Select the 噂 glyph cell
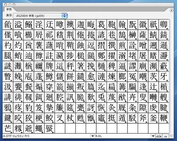 click(60, 24)
